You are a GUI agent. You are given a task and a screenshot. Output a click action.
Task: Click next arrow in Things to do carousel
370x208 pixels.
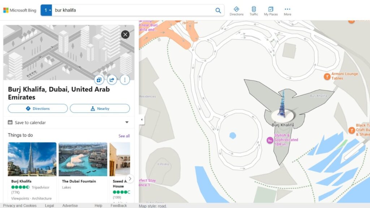(x=130, y=178)
